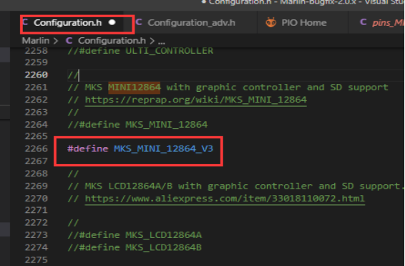The height and width of the screenshot is (266, 405).
Task: Switch to the Configuration.h tab
Action: click(x=68, y=23)
